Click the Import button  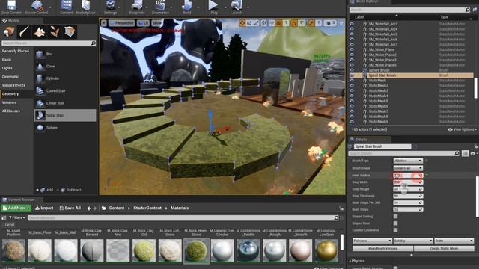44,208
